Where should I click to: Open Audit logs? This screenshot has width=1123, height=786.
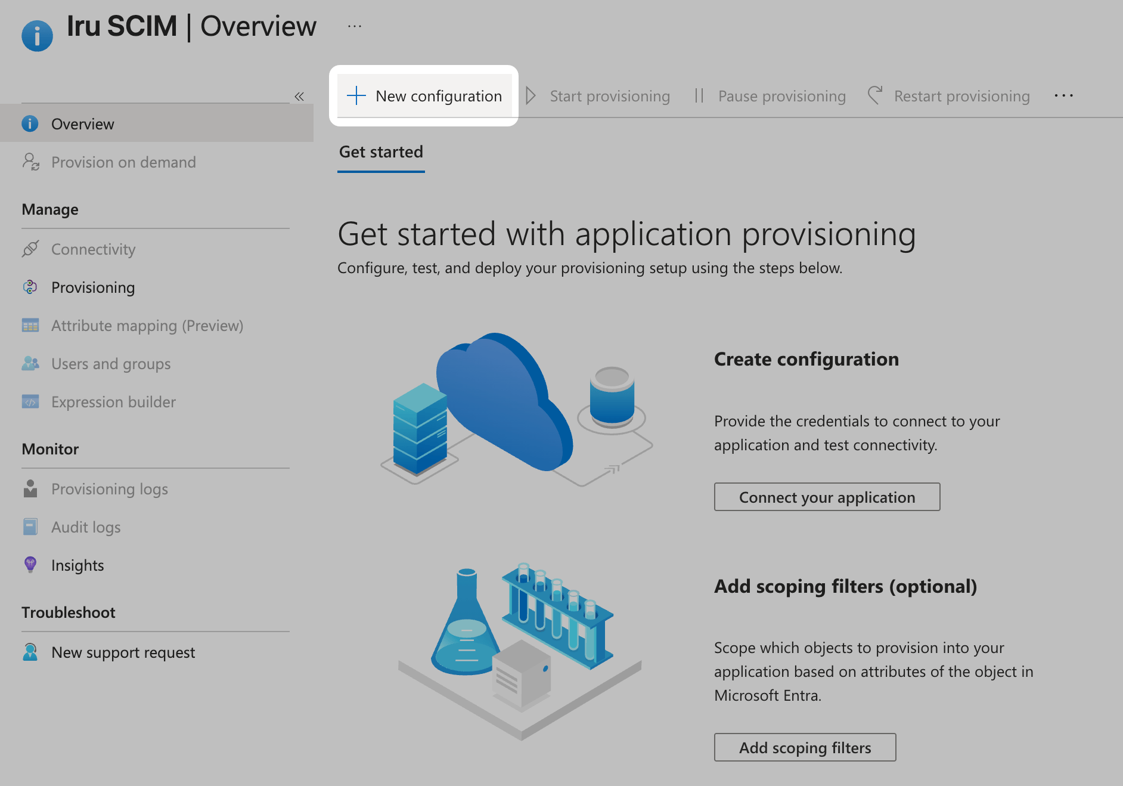point(86,527)
